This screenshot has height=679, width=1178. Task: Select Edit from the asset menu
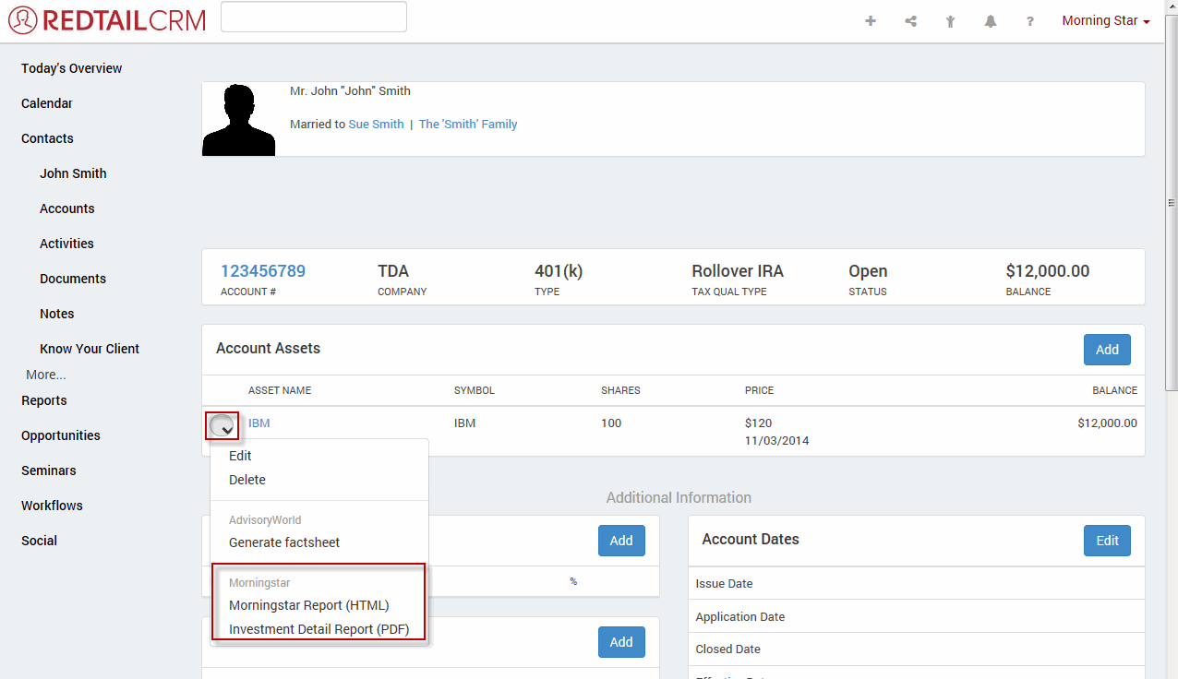(x=240, y=456)
